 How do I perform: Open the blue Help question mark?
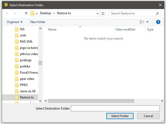(x=158, y=22)
